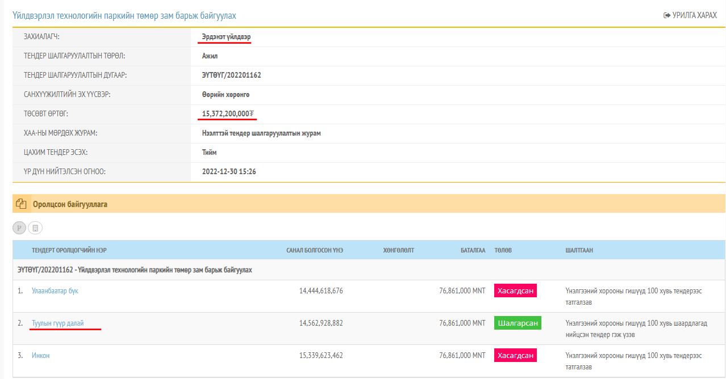Screen dimensions: 726x379
Task: Click the budget value 15,372,200,000₮
Action: pyautogui.click(x=228, y=113)
